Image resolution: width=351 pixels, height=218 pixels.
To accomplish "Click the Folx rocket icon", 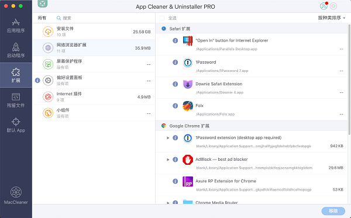I will 188,106.
